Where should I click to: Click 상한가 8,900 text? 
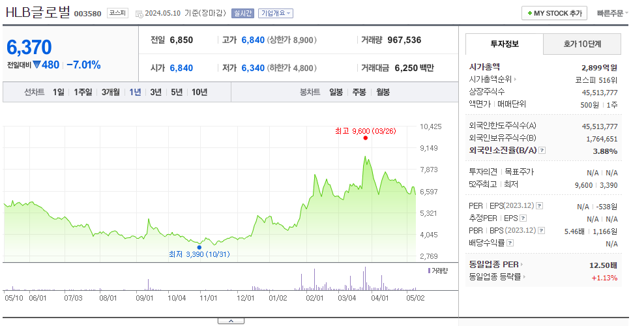291,40
